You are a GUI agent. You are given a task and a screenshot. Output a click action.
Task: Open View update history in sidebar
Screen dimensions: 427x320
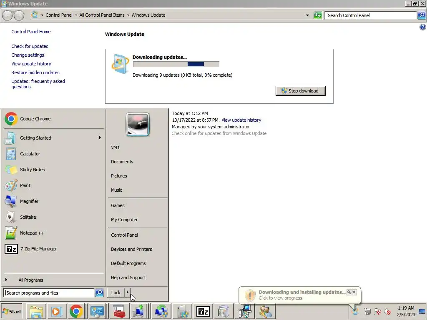31,64
